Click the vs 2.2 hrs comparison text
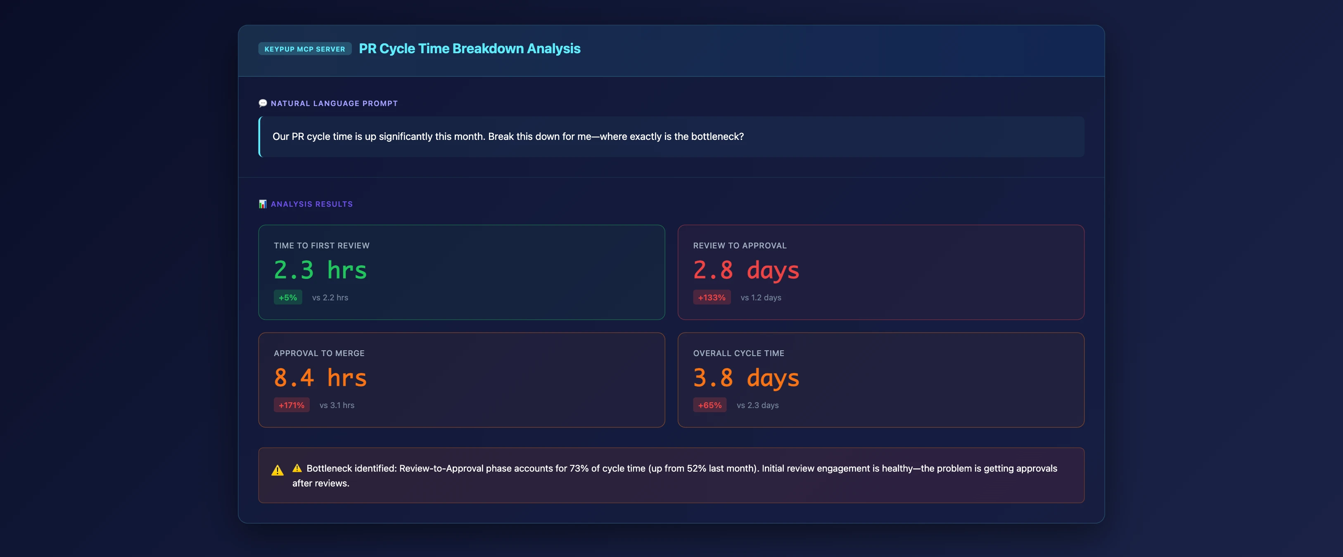The width and height of the screenshot is (1343, 557). coord(330,297)
